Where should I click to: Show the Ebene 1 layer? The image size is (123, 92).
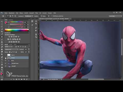(6, 55)
